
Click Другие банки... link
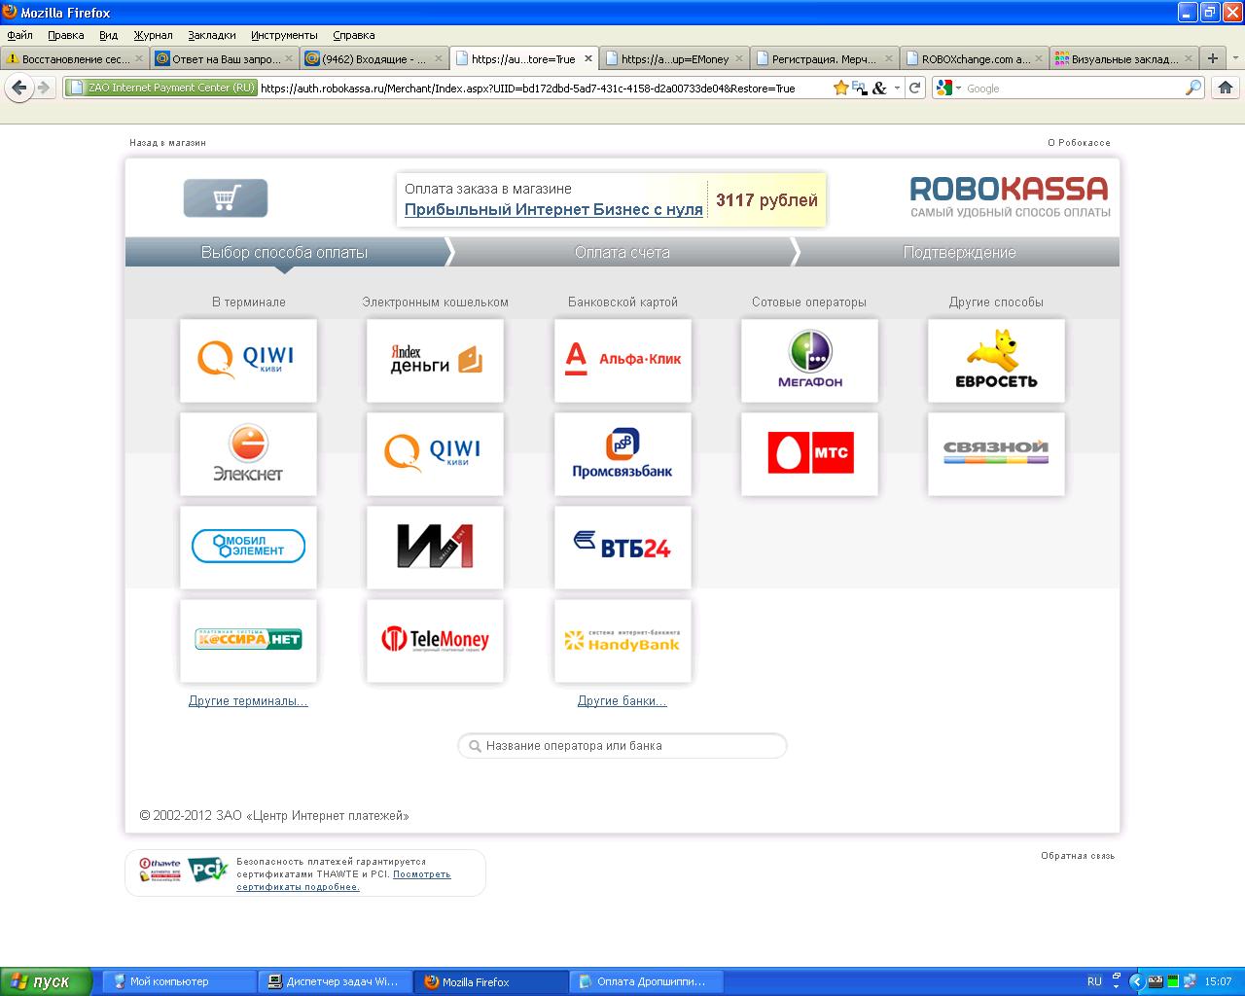pos(622,701)
